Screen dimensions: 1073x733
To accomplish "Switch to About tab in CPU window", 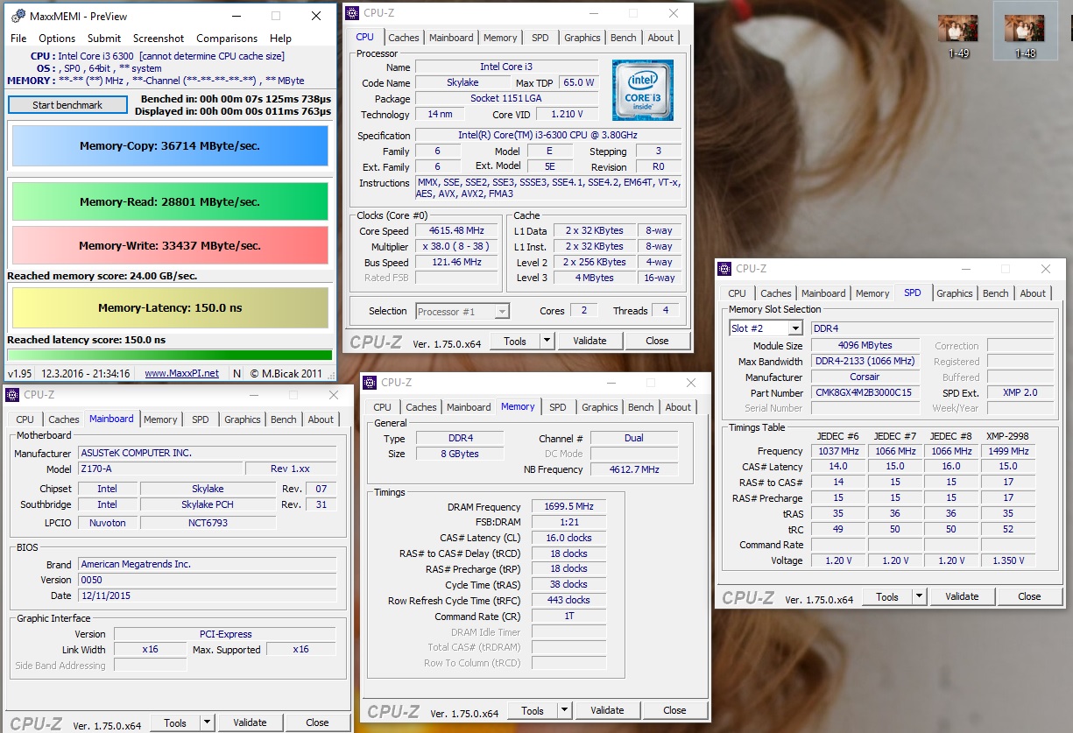I will point(660,38).
